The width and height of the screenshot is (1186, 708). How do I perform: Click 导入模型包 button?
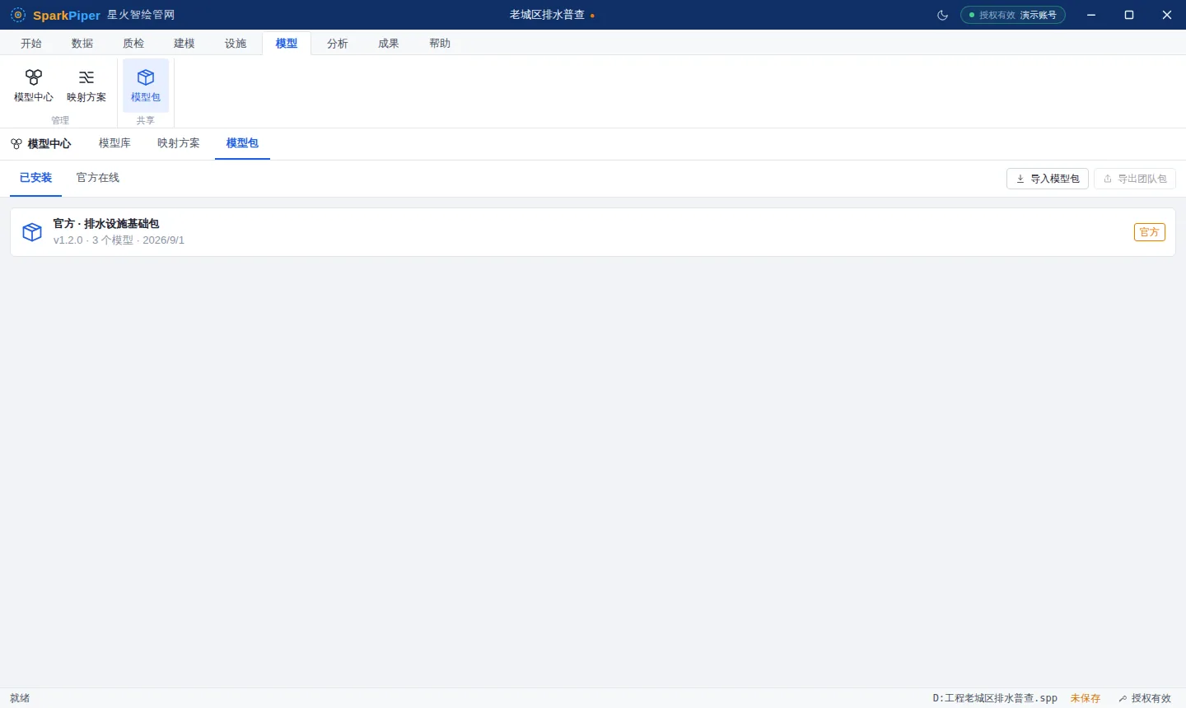click(x=1048, y=179)
